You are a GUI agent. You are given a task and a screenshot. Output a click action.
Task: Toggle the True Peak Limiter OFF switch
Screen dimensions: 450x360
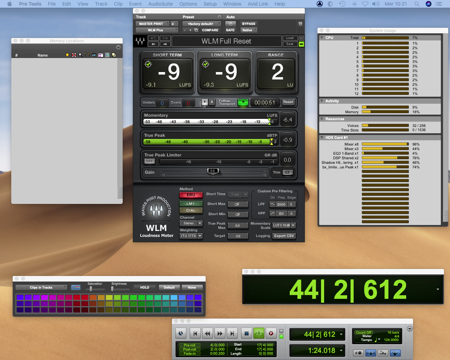149,161
